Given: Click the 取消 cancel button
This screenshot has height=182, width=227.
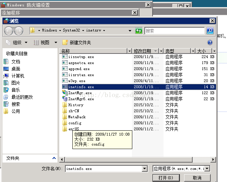Looking at the screenshot, I should coord(197,178).
